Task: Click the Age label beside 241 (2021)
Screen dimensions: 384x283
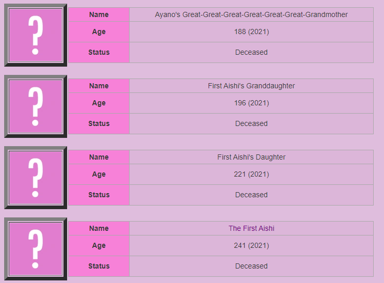Action: 99,246
